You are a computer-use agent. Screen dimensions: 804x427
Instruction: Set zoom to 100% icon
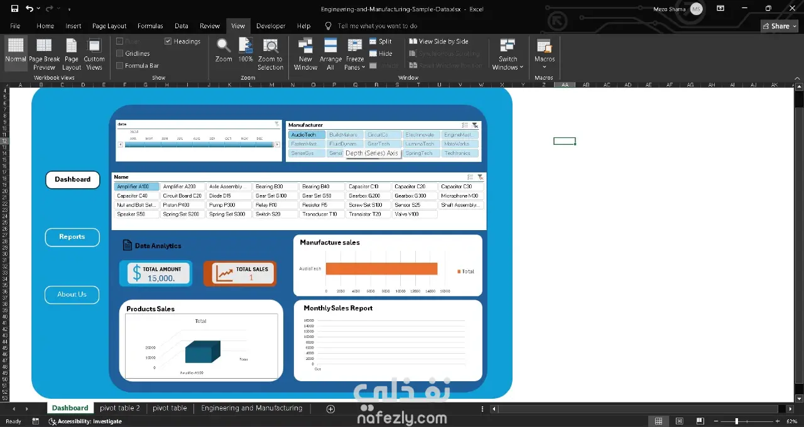(x=246, y=45)
